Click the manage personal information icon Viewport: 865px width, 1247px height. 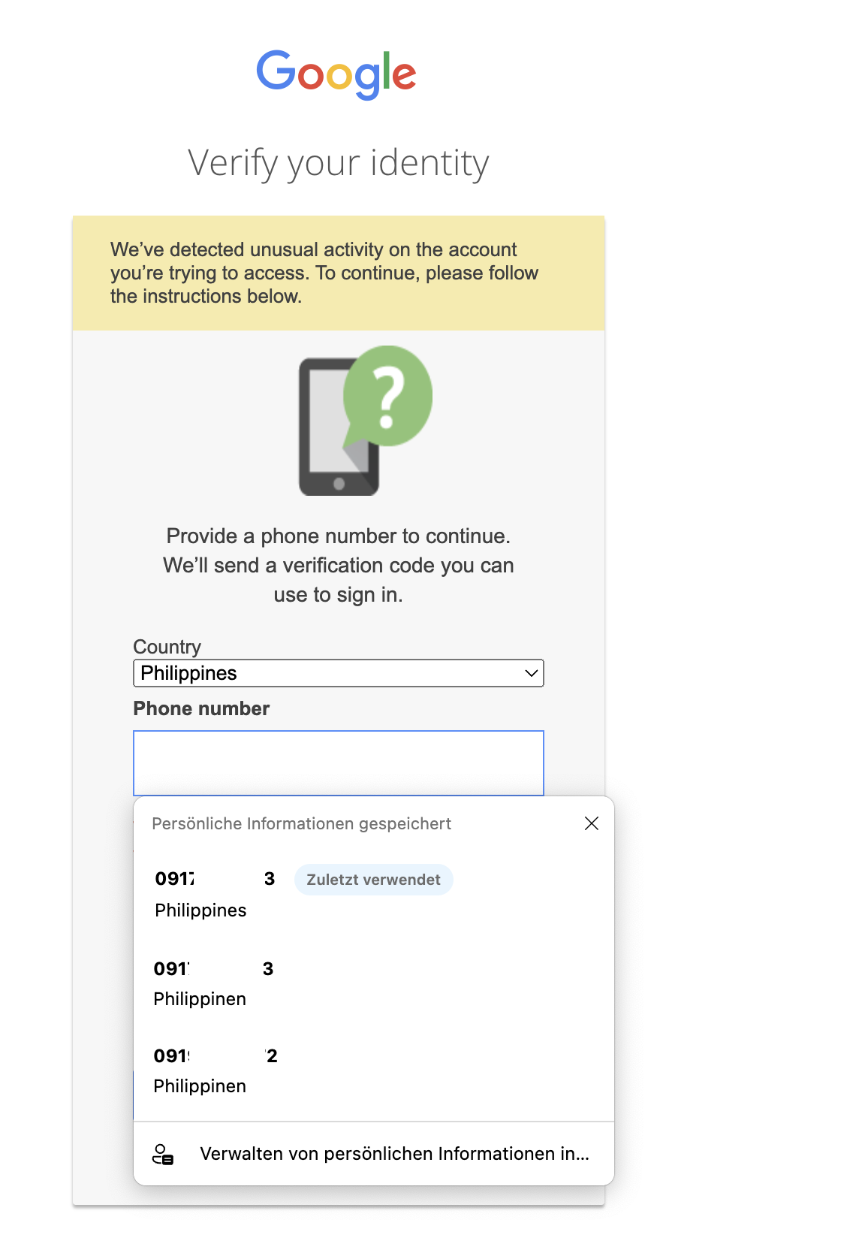(163, 1154)
